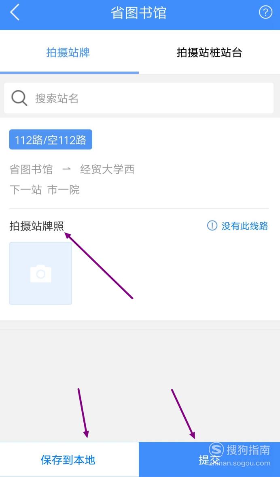Click the gray 省图书馆 origin stop name

coord(31,169)
